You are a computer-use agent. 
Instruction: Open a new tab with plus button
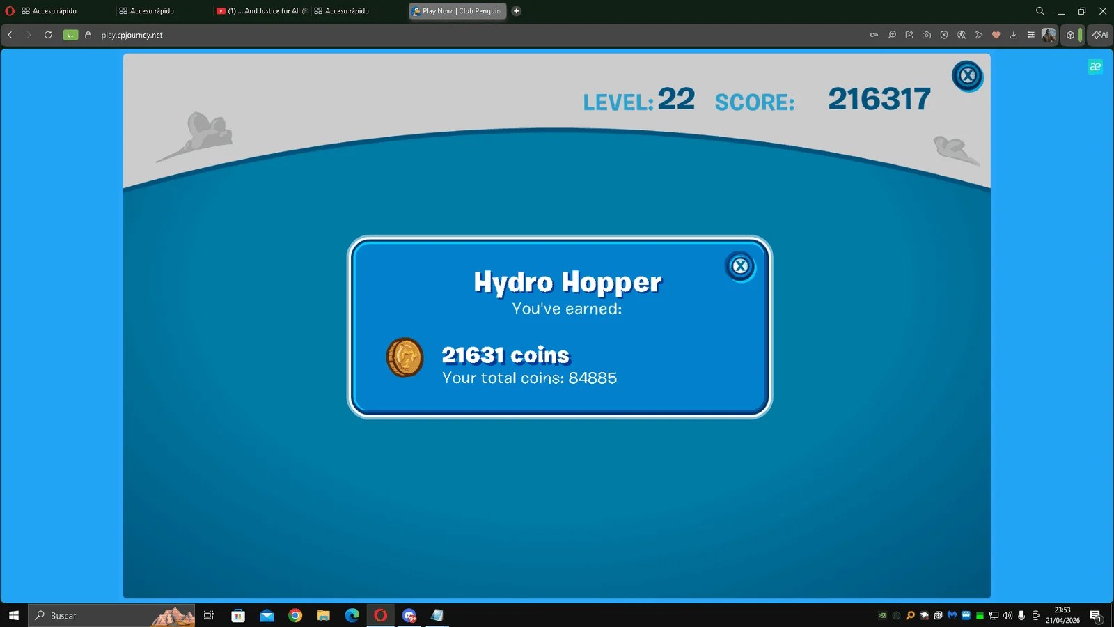coord(517,11)
